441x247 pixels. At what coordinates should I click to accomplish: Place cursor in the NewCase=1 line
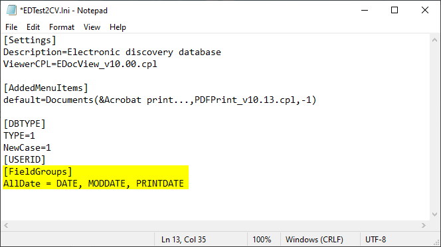point(27,147)
